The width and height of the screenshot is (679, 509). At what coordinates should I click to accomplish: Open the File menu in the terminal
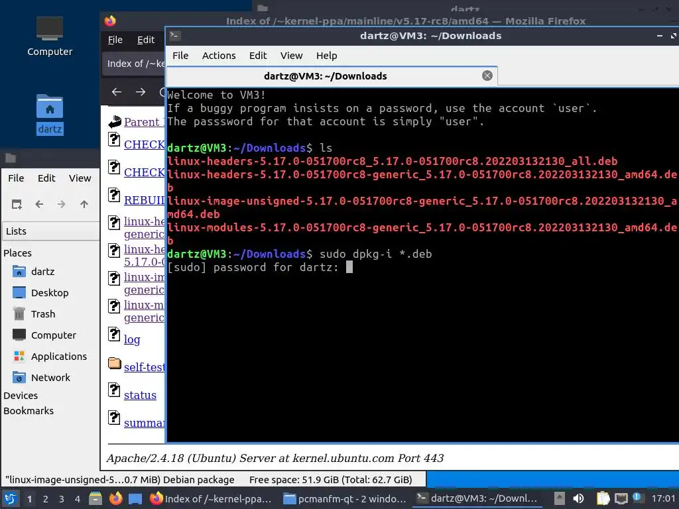pos(180,56)
